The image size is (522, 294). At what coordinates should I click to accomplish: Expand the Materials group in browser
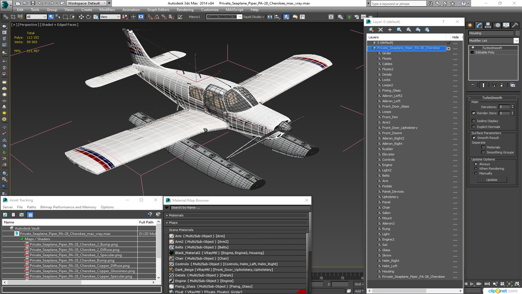tap(167, 215)
